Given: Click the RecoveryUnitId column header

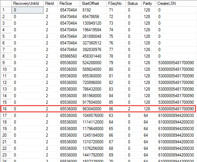Looking at the screenshot, I should [x=27, y=3].
